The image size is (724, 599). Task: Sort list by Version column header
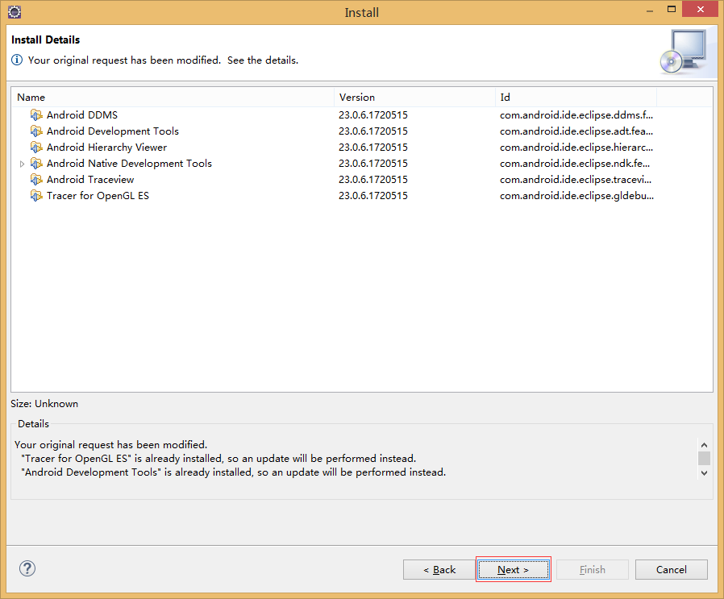pos(414,97)
